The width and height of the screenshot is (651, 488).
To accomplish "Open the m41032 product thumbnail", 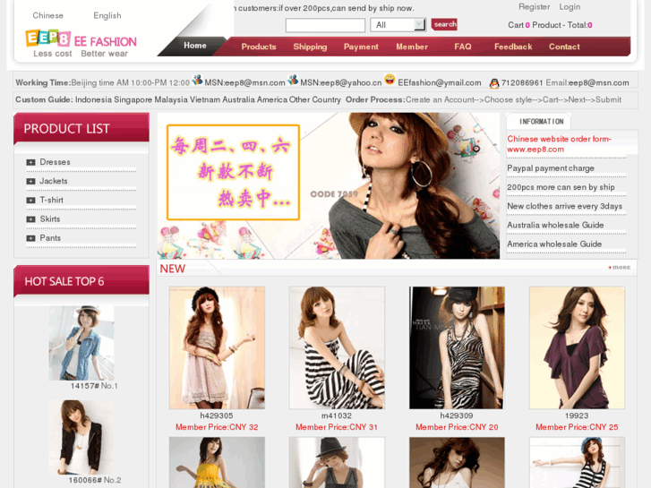I will coord(337,347).
